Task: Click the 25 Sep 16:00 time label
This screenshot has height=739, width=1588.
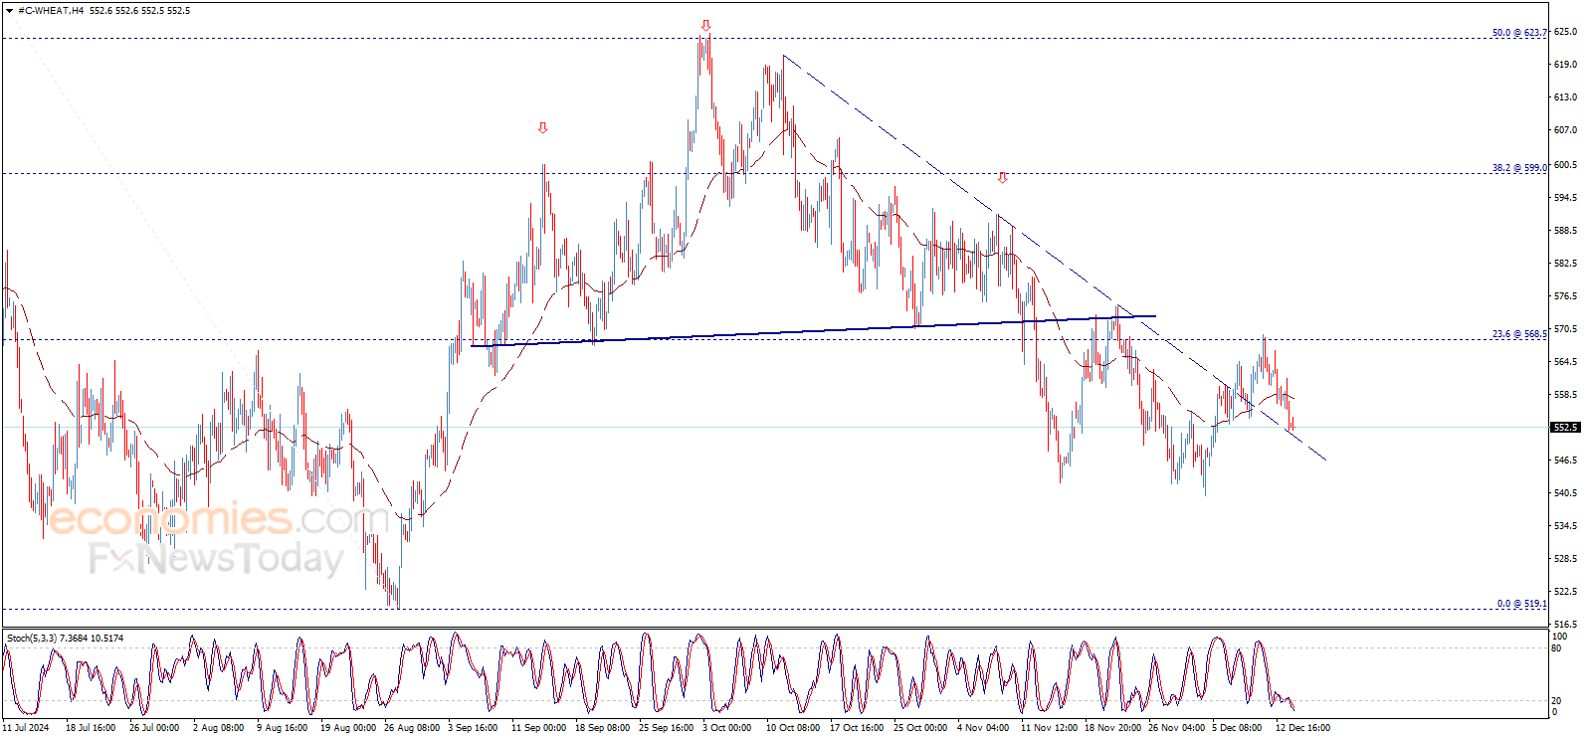Action: [666, 728]
